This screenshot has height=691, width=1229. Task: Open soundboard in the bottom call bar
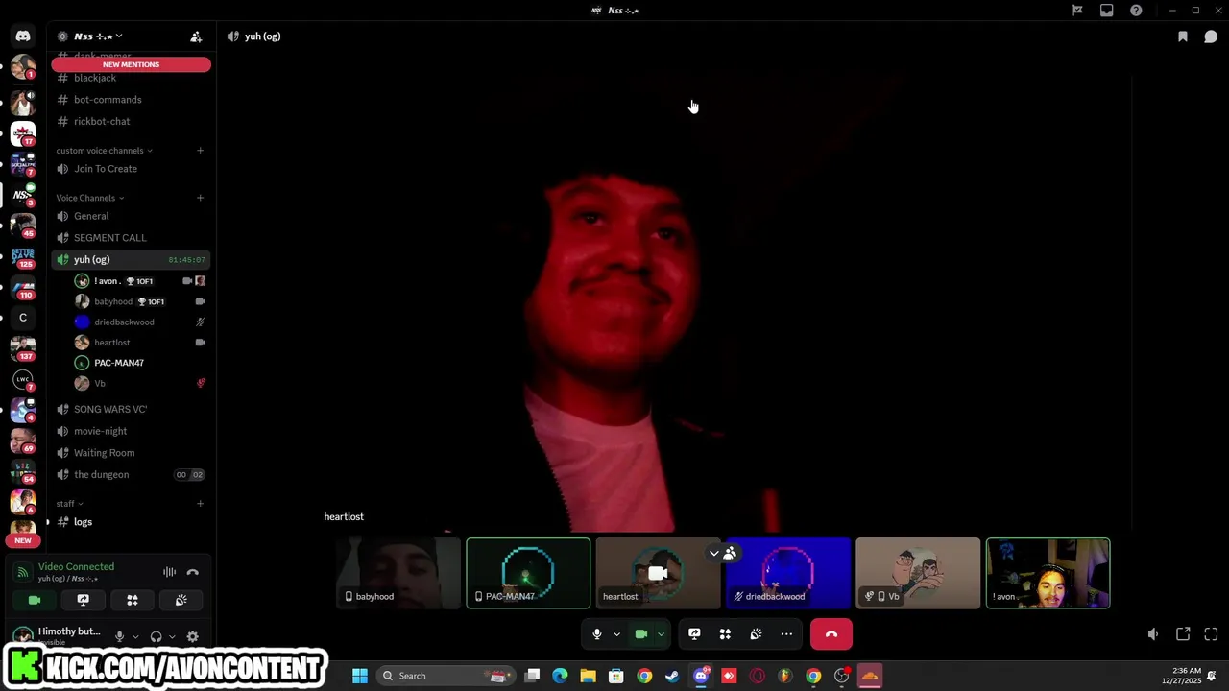(x=756, y=634)
